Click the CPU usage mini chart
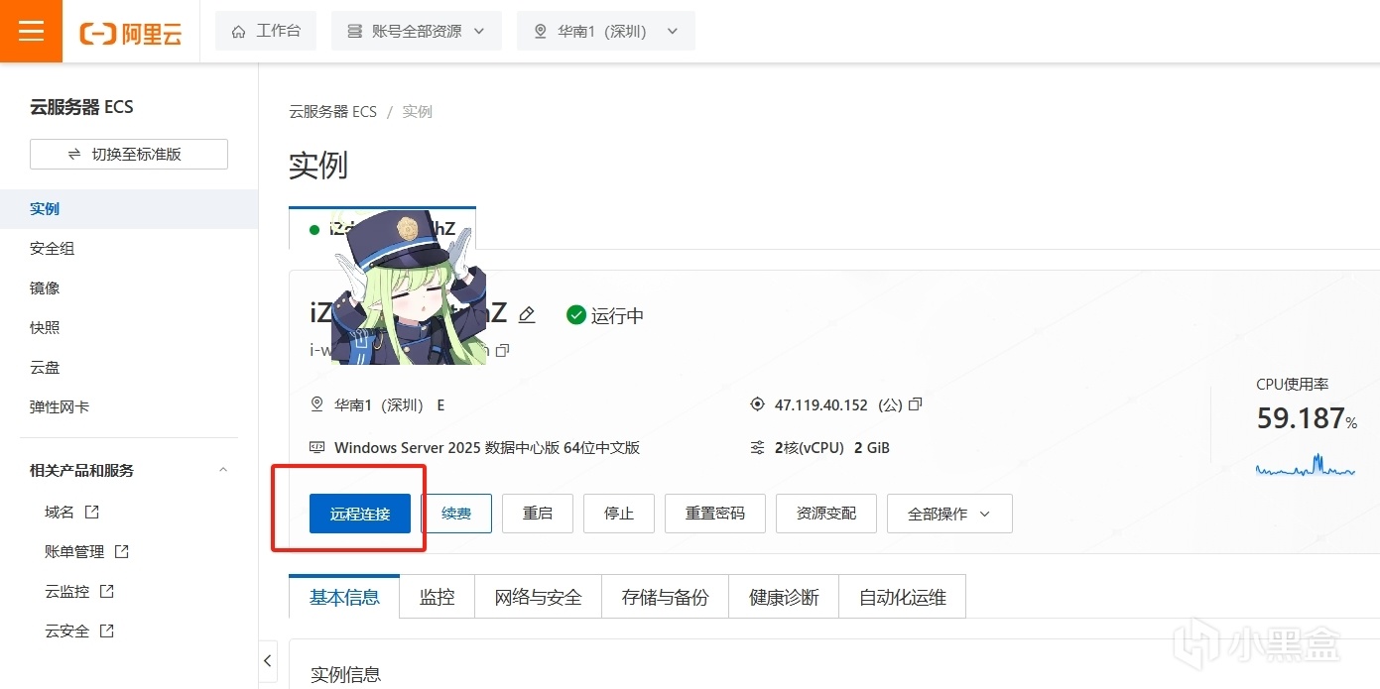 (x=1306, y=464)
